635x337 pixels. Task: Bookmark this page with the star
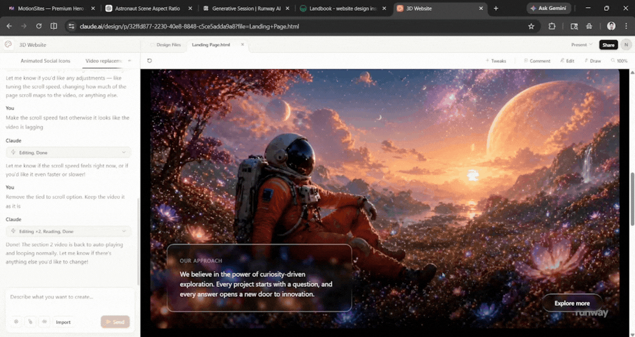pyautogui.click(x=531, y=26)
